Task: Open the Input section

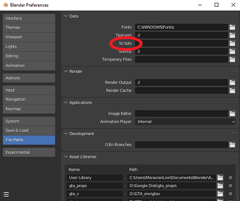Action: (x=29, y=90)
